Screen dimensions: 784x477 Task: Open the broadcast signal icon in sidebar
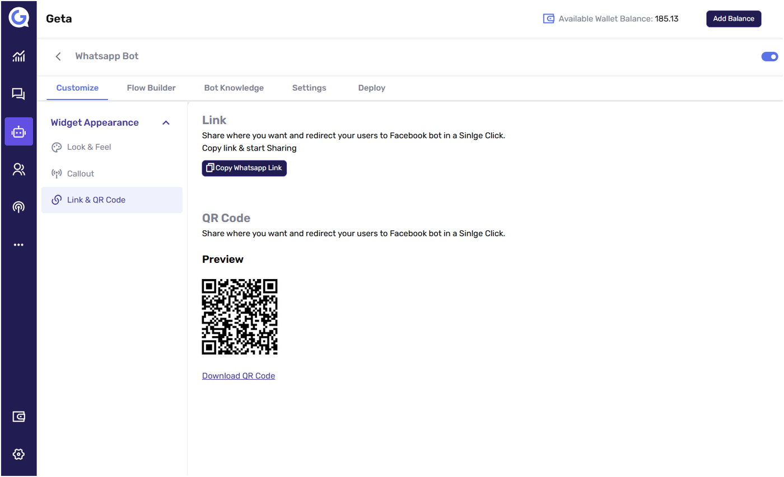(18, 207)
